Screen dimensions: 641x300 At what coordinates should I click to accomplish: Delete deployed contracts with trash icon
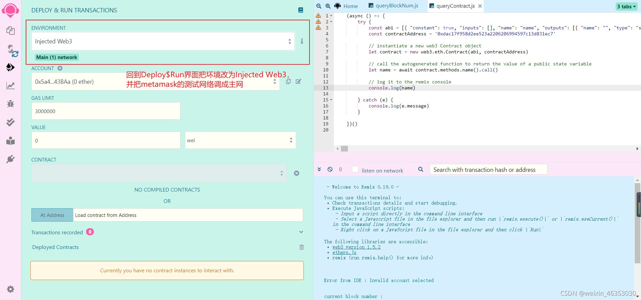301,247
